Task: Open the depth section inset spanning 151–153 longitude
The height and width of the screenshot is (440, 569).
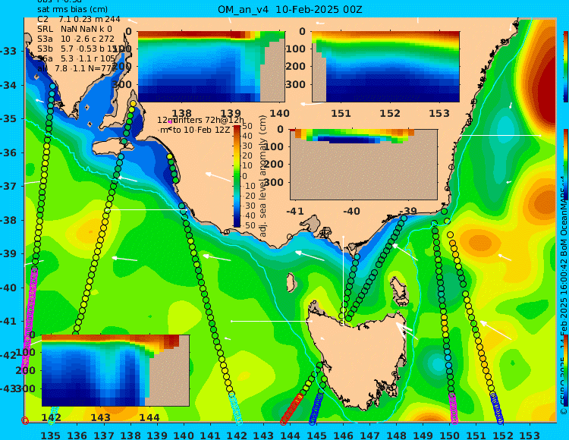Action: click(385, 67)
